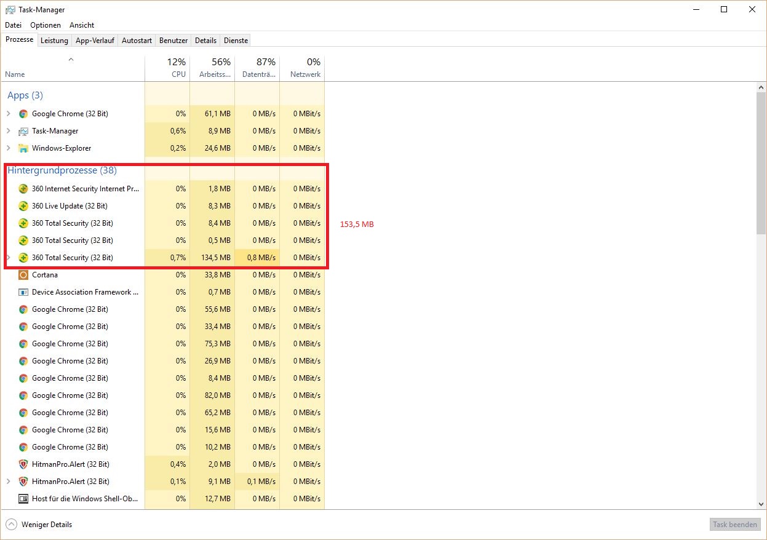Image resolution: width=767 pixels, height=540 pixels.
Task: Expand the Google Chrome app entry
Action: 9,114
